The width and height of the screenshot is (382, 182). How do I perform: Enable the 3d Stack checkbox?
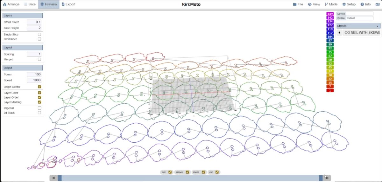pyautogui.click(x=39, y=113)
